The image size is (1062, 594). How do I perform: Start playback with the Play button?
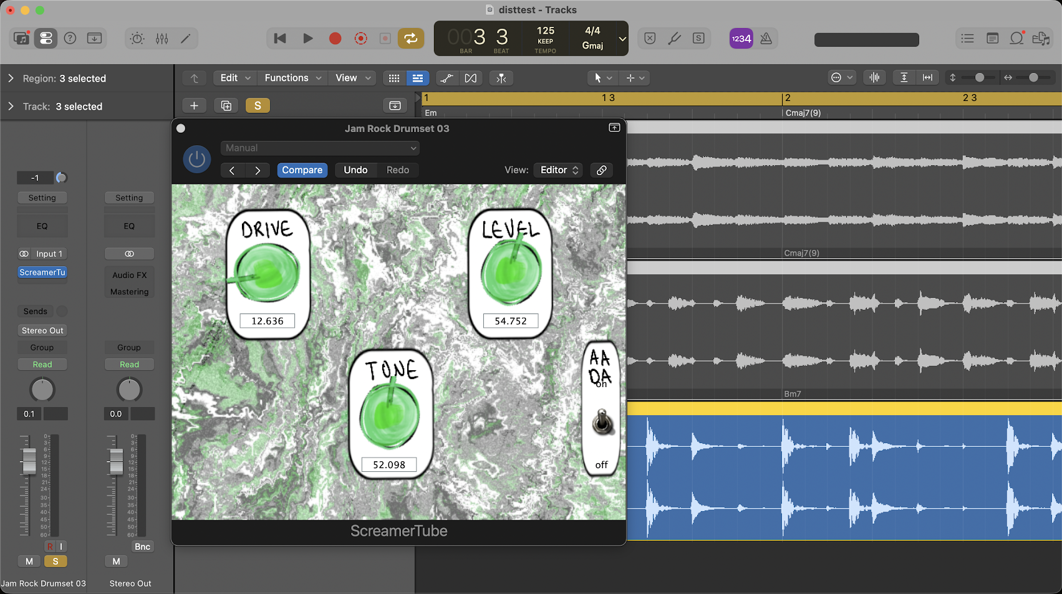click(x=307, y=39)
